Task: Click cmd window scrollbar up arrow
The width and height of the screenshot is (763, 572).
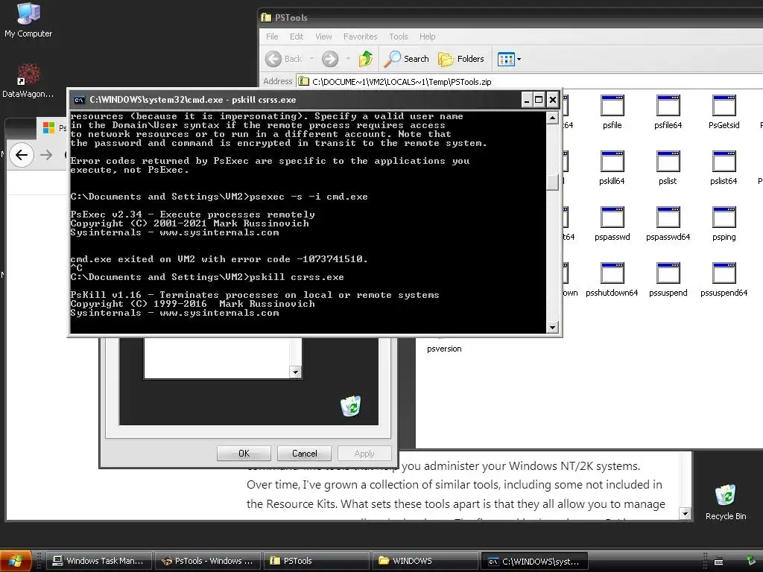Action: point(552,118)
